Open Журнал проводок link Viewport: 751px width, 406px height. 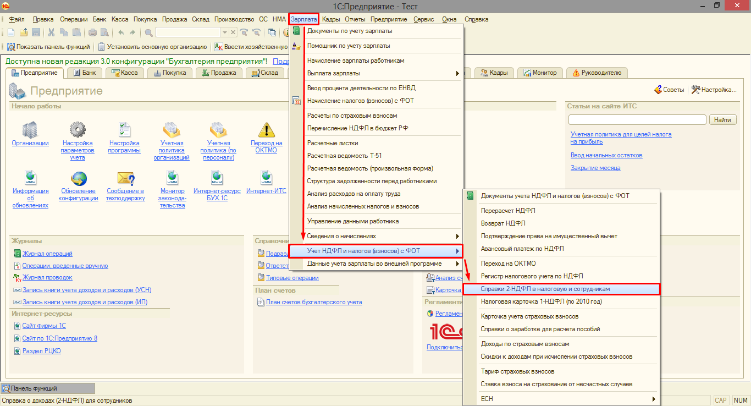coord(47,278)
